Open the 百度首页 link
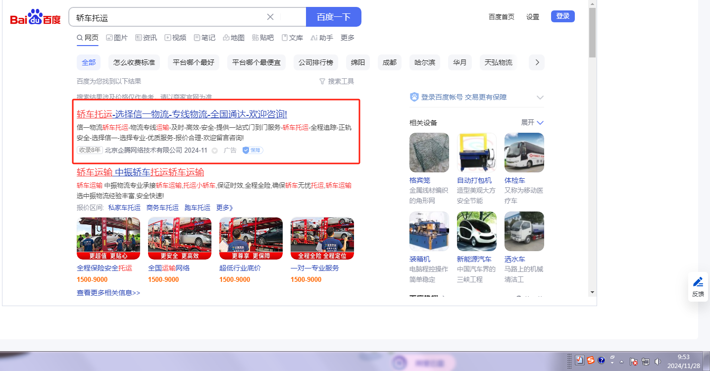Viewport: 710px width, 371px height. click(x=502, y=17)
